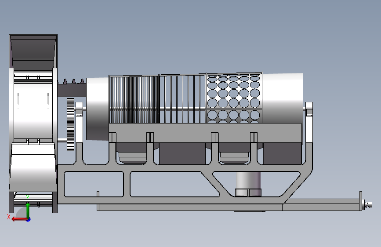381x247 pixels.
Task: Select the hex nut under the vertical cylinder
Action: [248, 193]
